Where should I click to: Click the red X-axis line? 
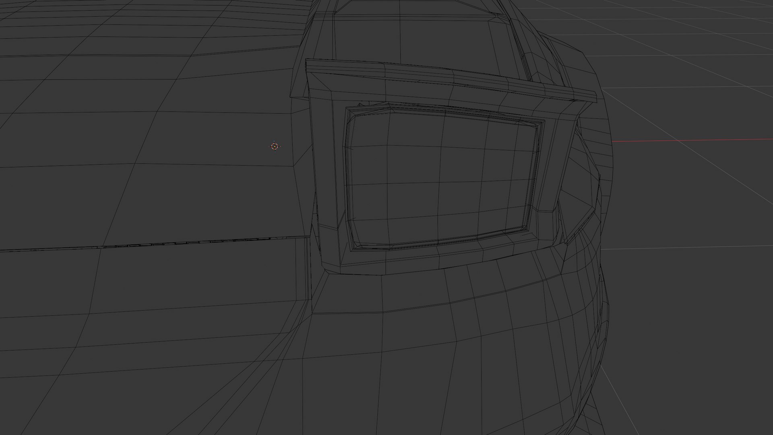pyautogui.click(x=692, y=140)
